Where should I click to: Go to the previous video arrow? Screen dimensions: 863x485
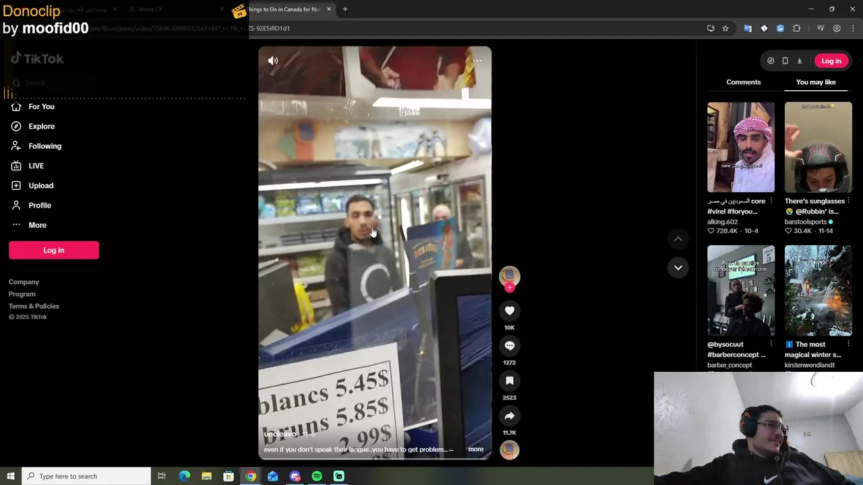tap(678, 239)
